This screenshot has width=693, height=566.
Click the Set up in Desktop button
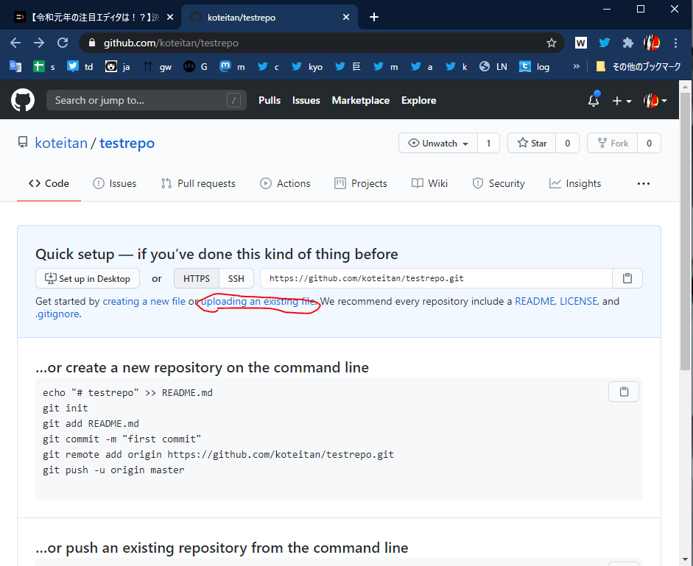click(x=88, y=278)
